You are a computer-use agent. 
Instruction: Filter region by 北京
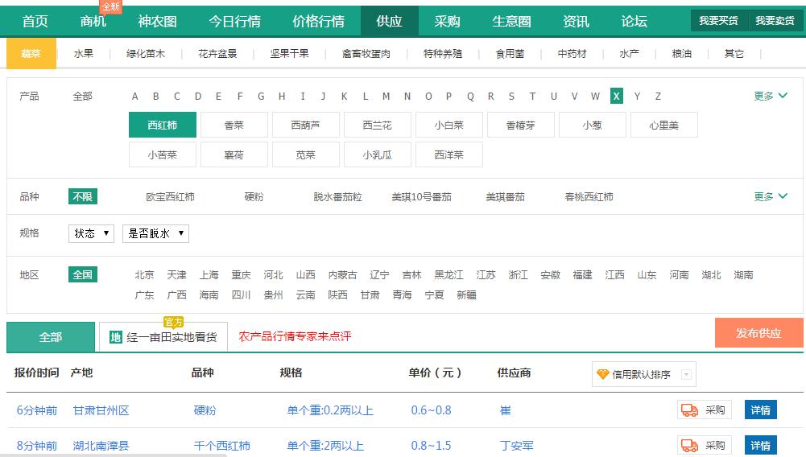click(144, 274)
